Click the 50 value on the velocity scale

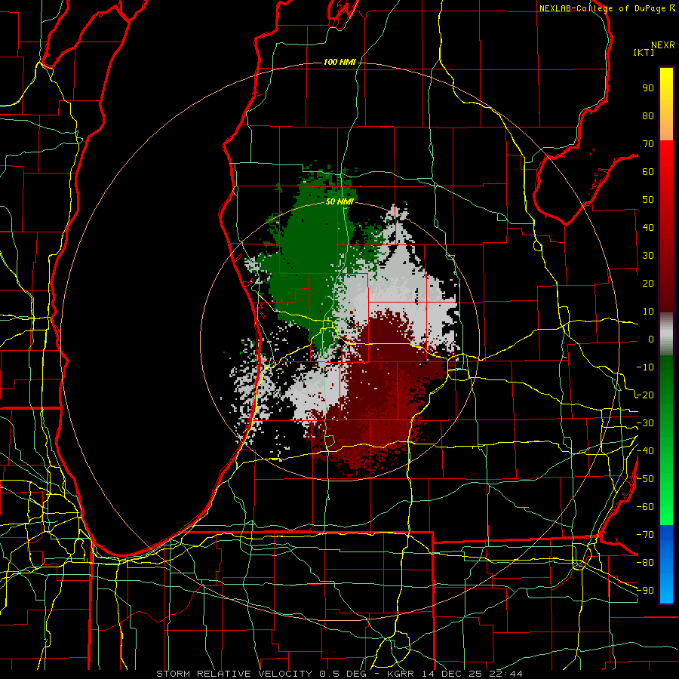(x=648, y=200)
